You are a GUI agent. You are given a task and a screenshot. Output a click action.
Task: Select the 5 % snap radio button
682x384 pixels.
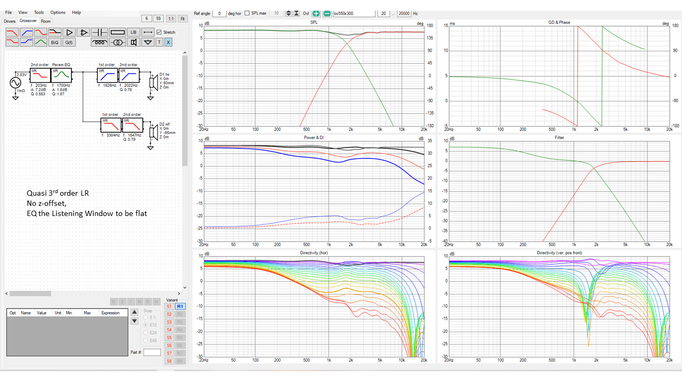coord(146,317)
